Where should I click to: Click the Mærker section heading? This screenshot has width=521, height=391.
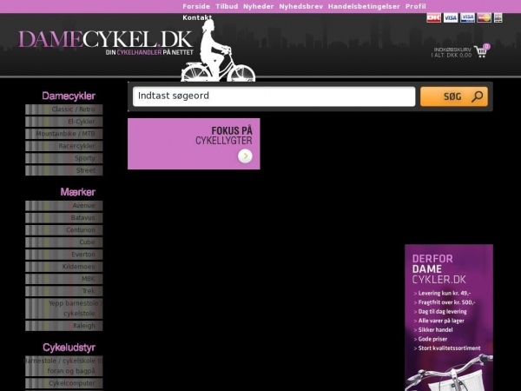click(x=78, y=192)
